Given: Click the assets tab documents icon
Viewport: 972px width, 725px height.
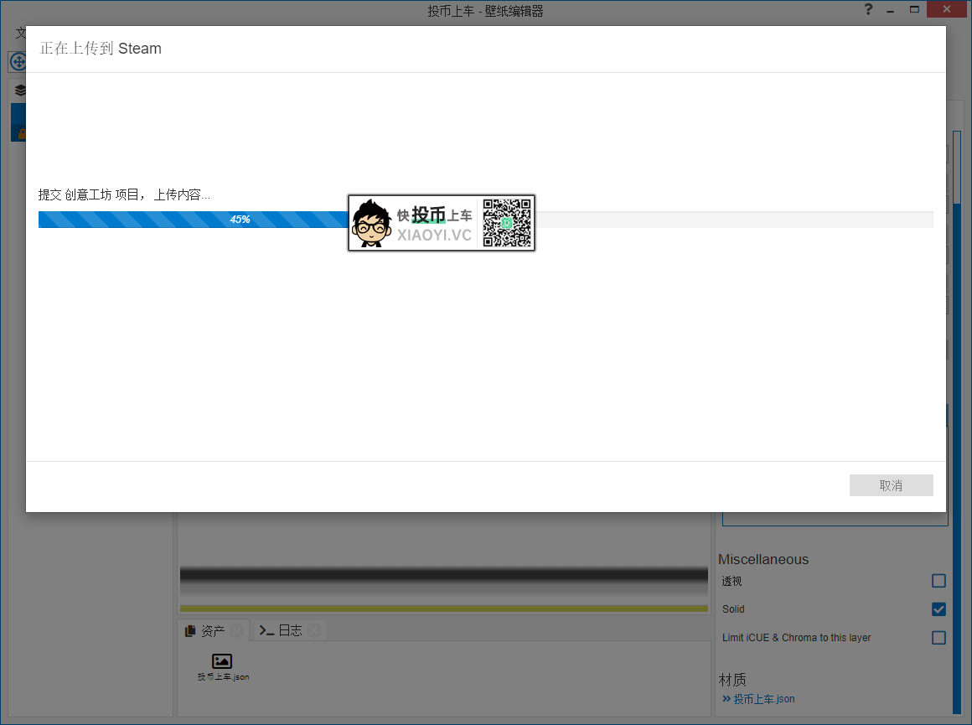Looking at the screenshot, I should (x=190, y=631).
